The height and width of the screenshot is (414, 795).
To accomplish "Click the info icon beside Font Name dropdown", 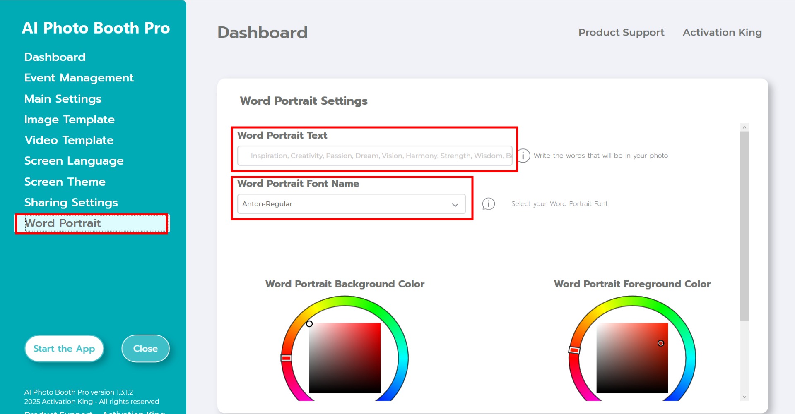I will pos(489,204).
